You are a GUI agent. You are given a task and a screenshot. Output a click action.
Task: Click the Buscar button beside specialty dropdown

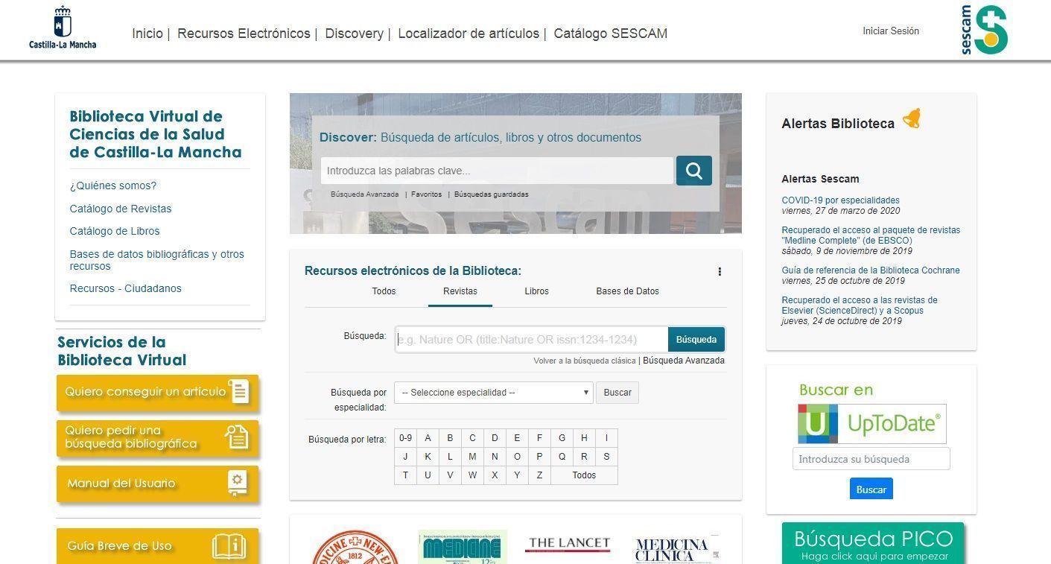point(617,393)
